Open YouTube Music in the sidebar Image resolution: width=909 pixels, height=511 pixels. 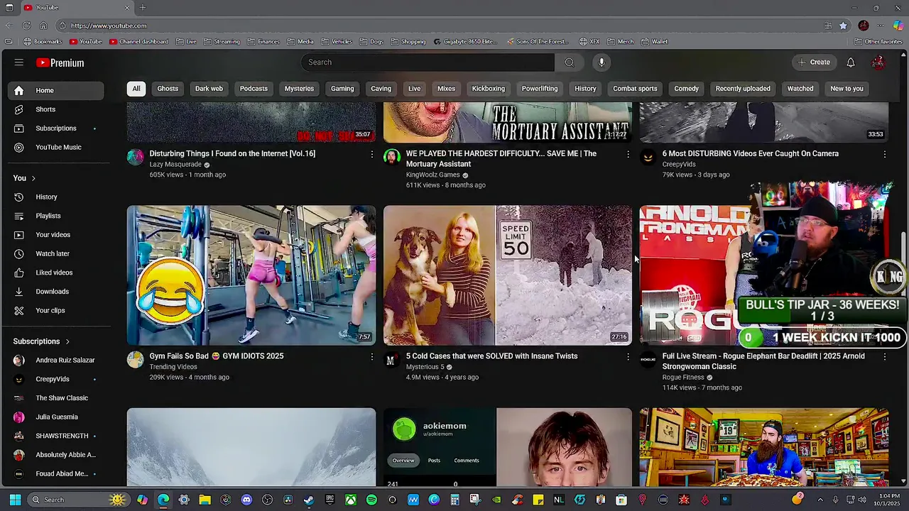pos(56,147)
